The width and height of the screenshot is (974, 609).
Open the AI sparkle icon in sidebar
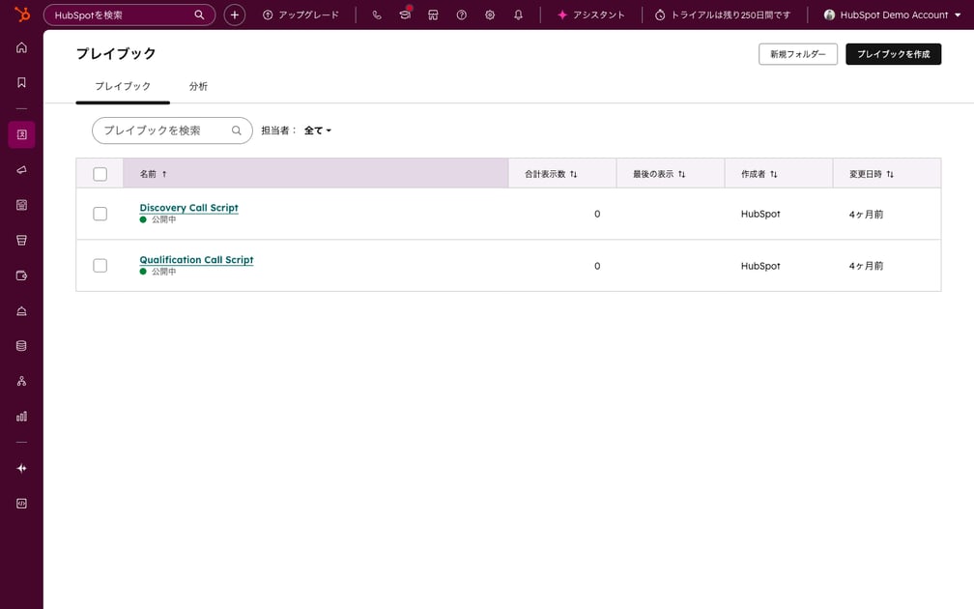pos(21,468)
